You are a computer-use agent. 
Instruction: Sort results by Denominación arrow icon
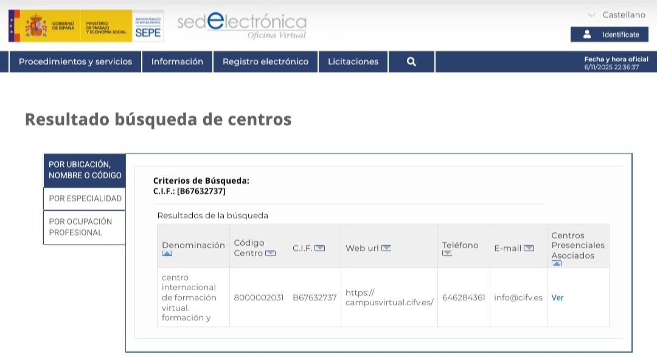tap(167, 254)
